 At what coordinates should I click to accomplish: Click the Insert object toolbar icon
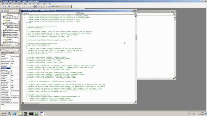click(x=5, y=6)
